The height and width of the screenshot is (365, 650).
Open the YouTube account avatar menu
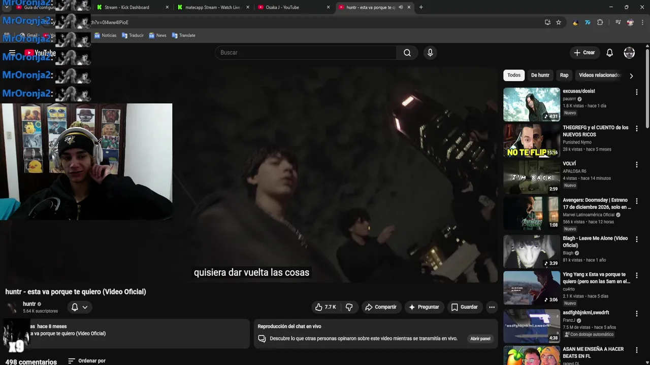point(629,53)
